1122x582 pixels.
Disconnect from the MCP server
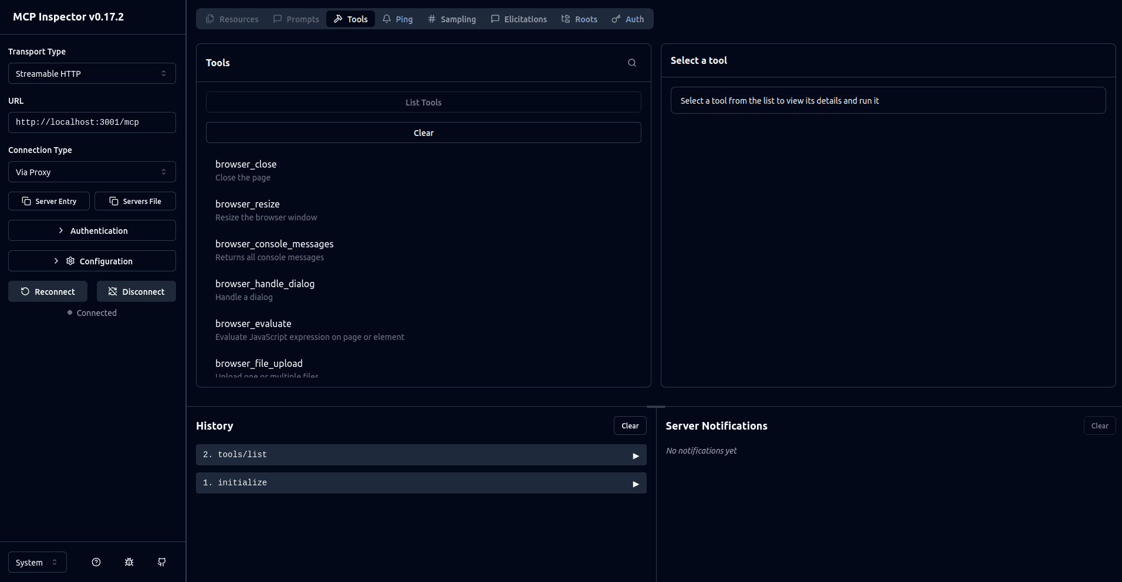(x=136, y=291)
